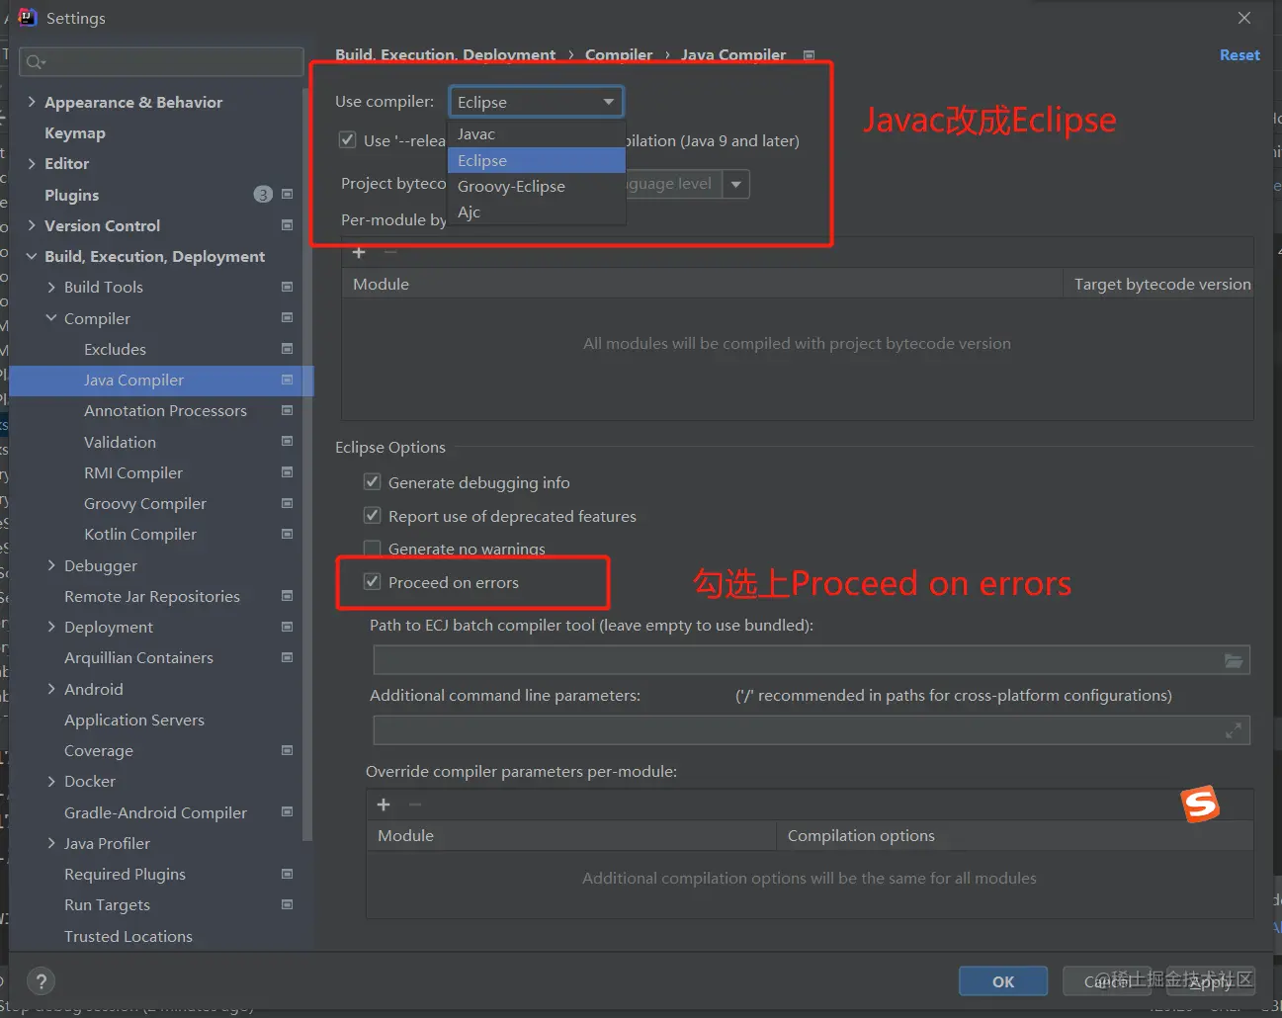This screenshot has height=1018, width=1282.
Task: Click the settings search field
Action: (x=161, y=62)
